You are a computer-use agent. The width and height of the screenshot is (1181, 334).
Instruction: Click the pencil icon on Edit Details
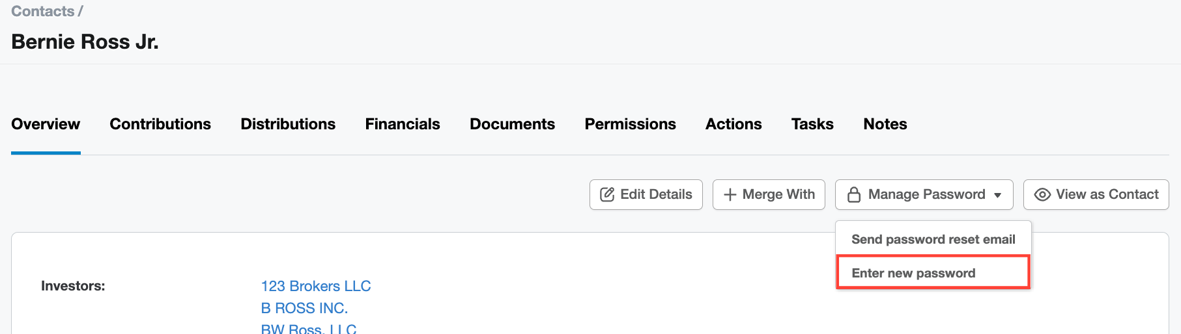tap(606, 194)
